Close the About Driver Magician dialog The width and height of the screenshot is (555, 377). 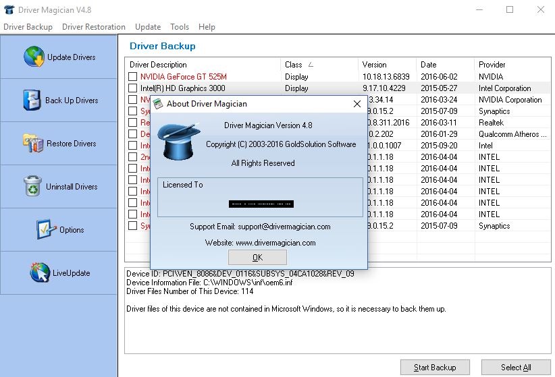point(357,104)
